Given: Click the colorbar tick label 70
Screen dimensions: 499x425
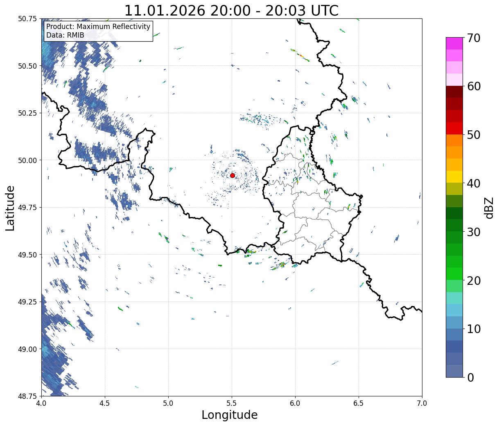Looking at the screenshot, I should pos(473,38).
